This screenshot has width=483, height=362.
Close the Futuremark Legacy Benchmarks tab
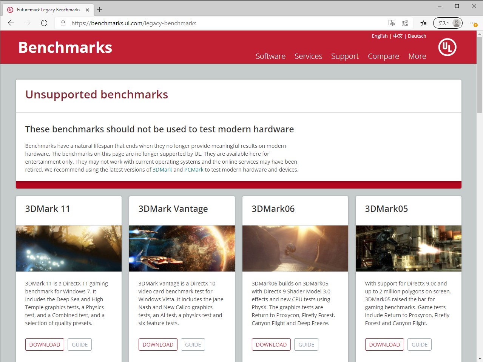(87, 10)
